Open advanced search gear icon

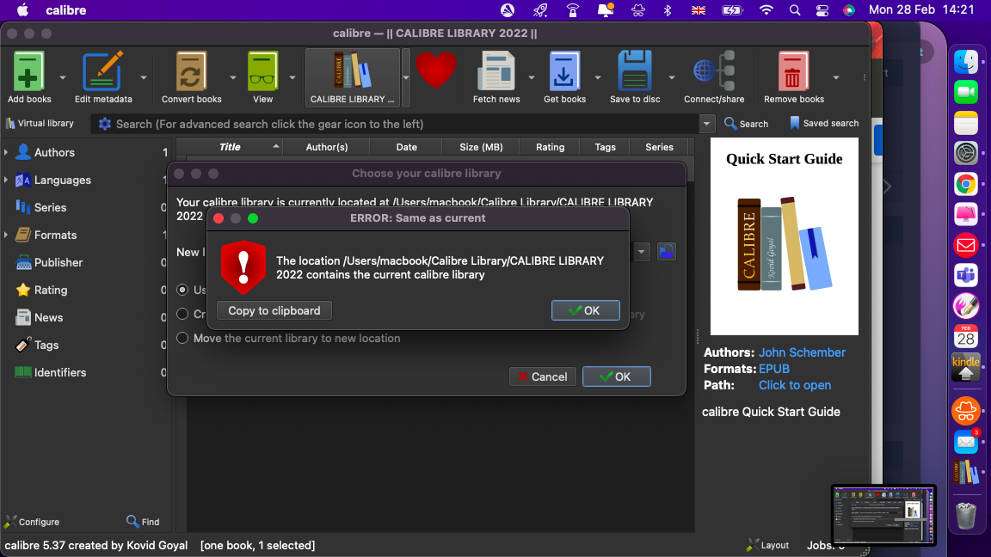(x=105, y=124)
